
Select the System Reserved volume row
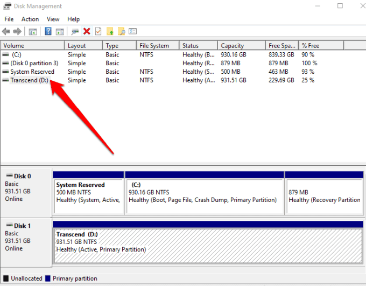[32, 72]
